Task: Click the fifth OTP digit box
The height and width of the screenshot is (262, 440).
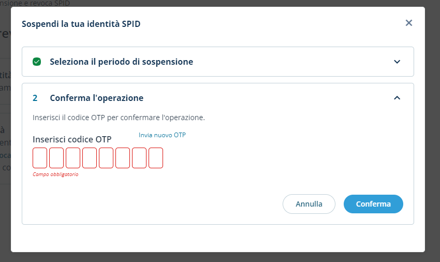Action: [106, 158]
